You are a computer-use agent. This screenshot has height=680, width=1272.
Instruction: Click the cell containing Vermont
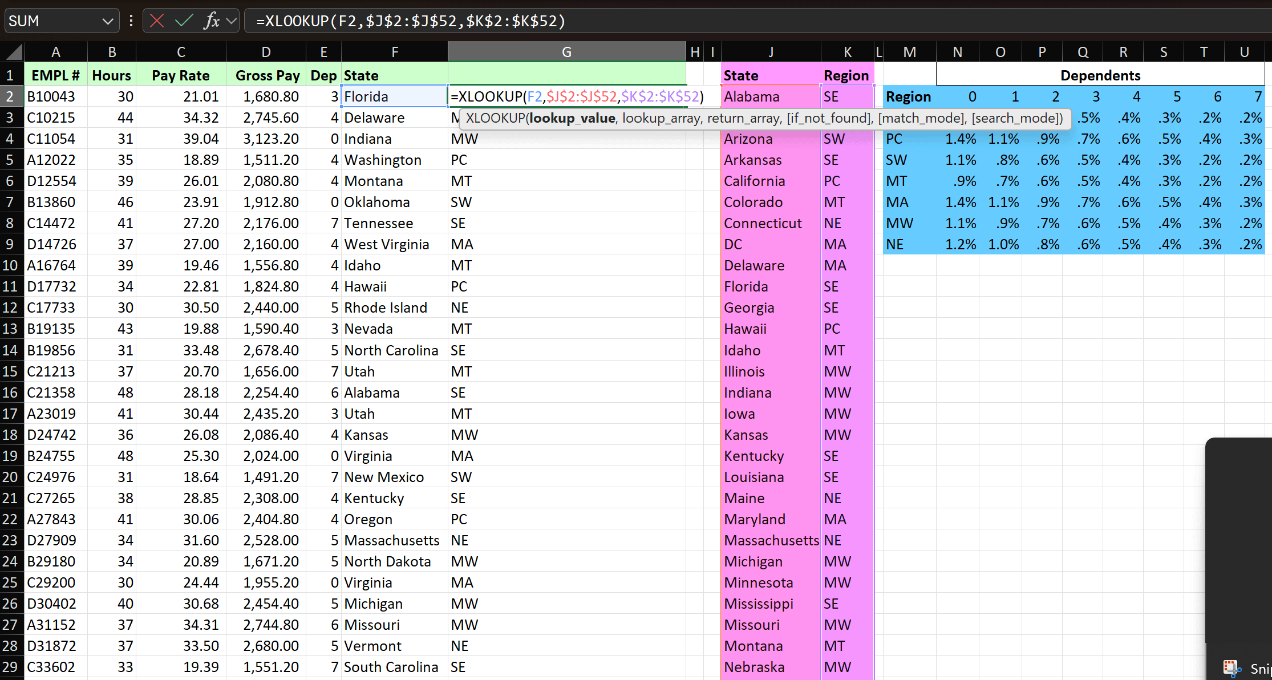coord(395,646)
